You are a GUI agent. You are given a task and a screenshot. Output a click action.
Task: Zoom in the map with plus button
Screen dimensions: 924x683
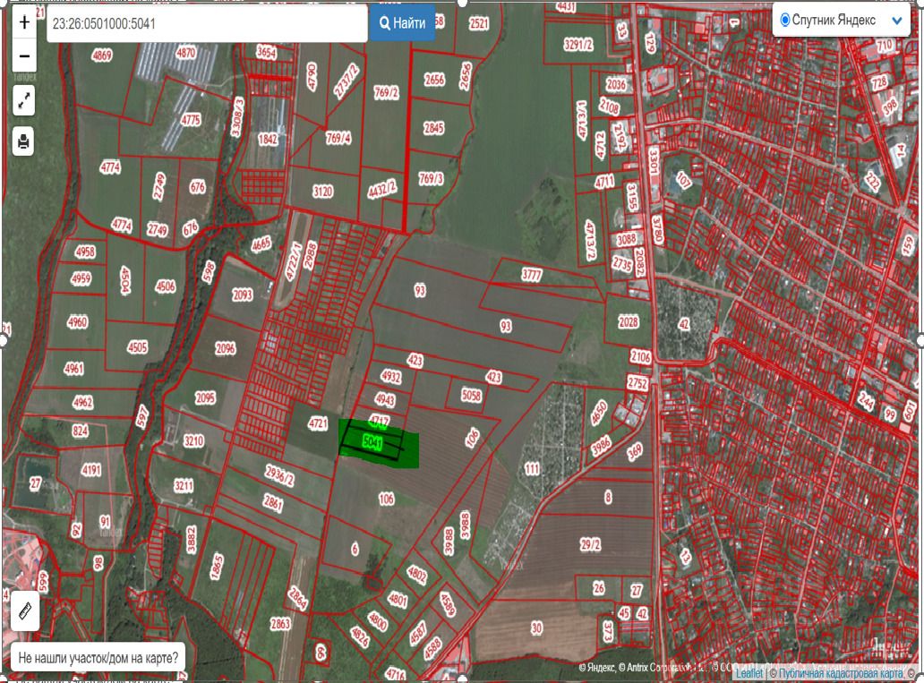point(24,22)
